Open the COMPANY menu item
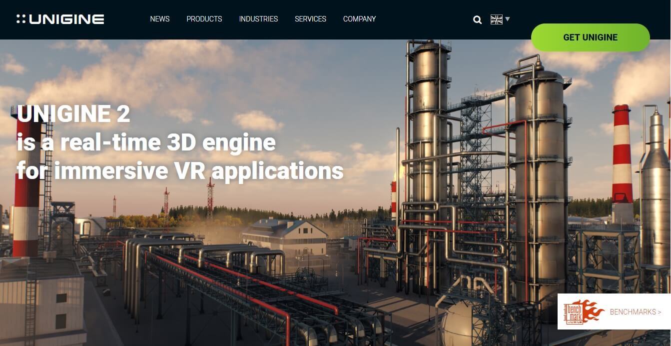Viewport: 671px width, 346px height. (x=359, y=19)
